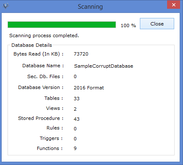Click the Rules label
Screen dimensions: 183x165
point(55,128)
